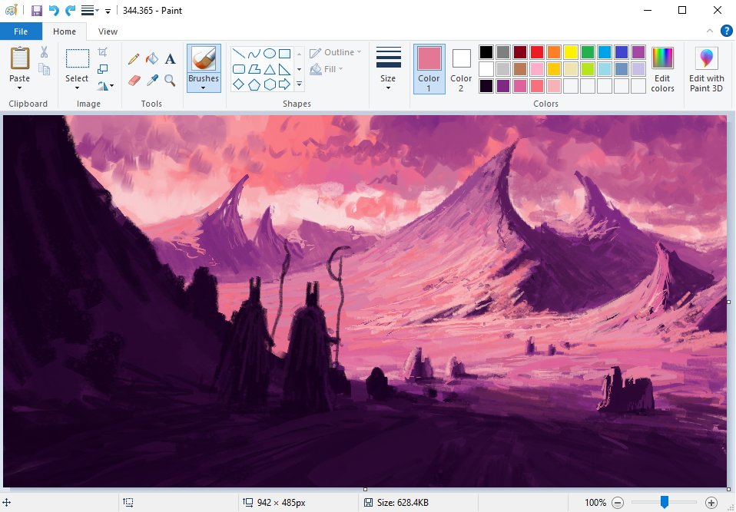Click the Edit colors button

point(662,68)
